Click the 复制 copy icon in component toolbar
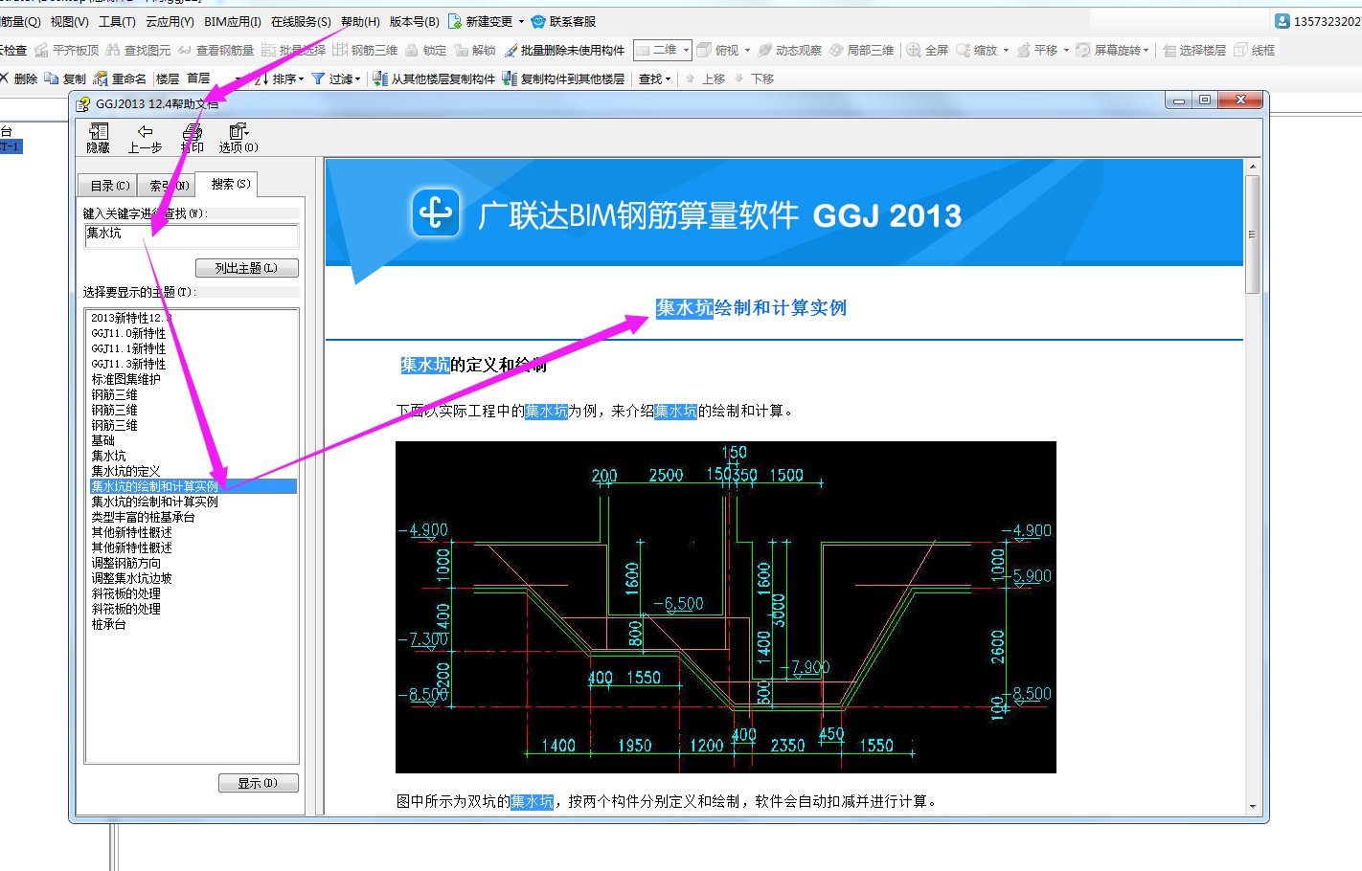The image size is (1362, 871). 52,78
